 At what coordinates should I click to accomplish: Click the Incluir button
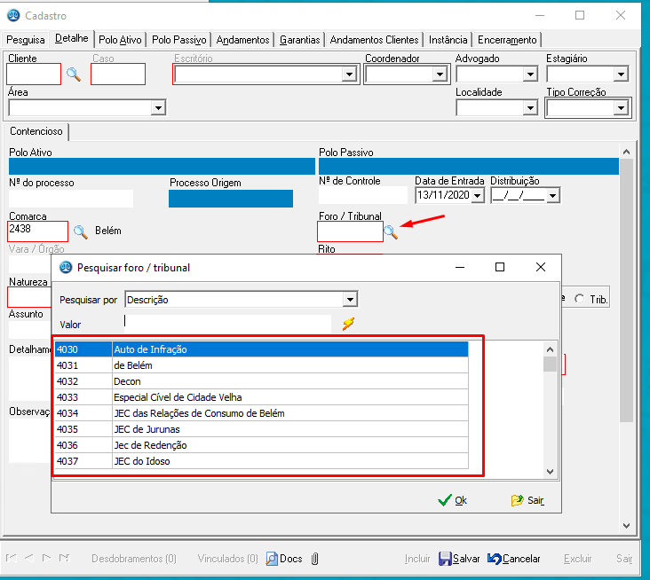coord(417,559)
